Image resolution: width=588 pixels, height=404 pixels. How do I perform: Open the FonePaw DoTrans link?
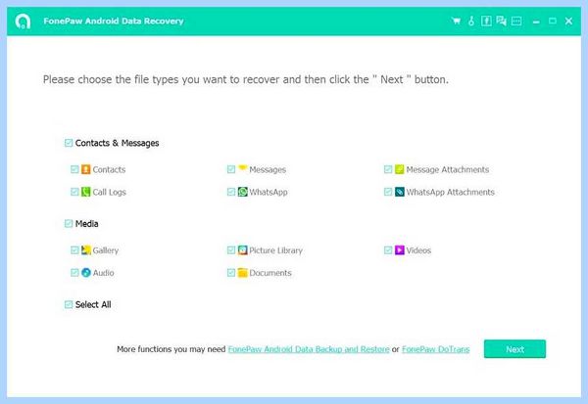tap(436, 349)
